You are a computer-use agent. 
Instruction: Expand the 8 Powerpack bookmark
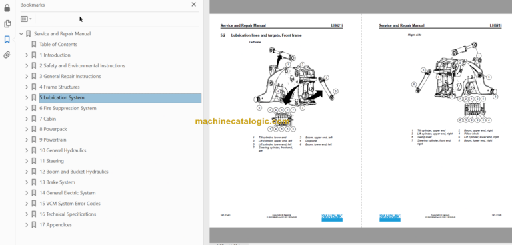(x=27, y=129)
